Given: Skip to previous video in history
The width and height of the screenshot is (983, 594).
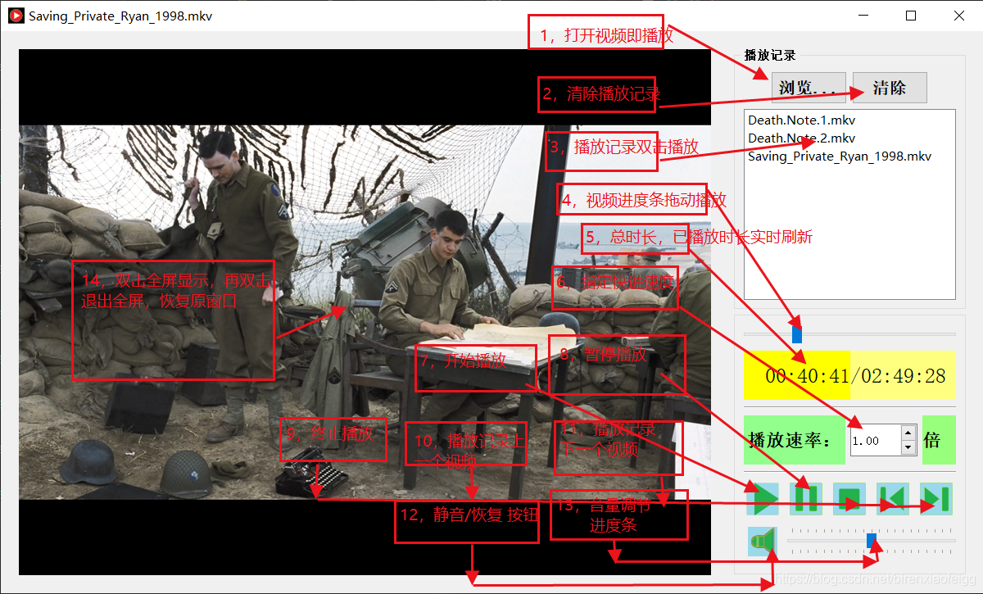Looking at the screenshot, I should tap(893, 499).
